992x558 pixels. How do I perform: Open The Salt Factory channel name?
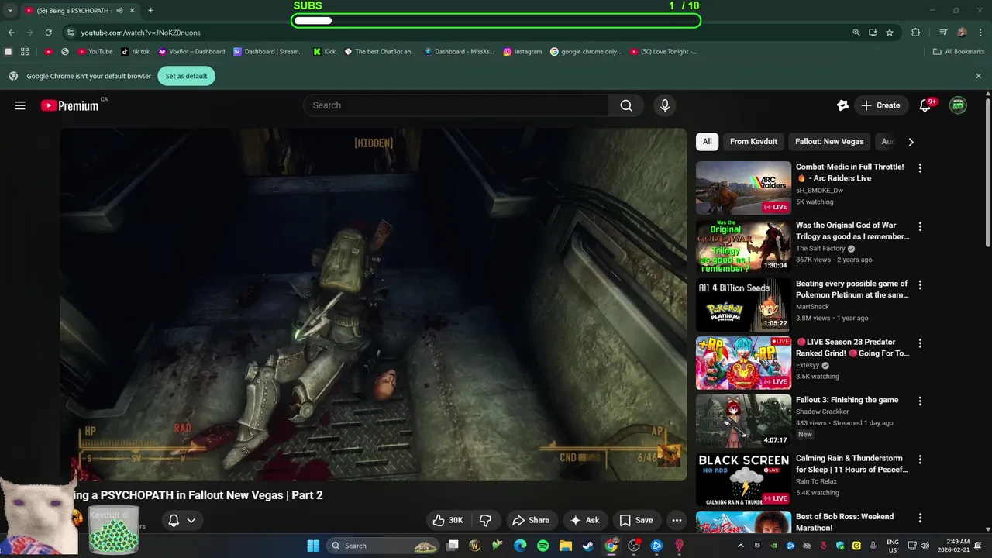(x=821, y=249)
